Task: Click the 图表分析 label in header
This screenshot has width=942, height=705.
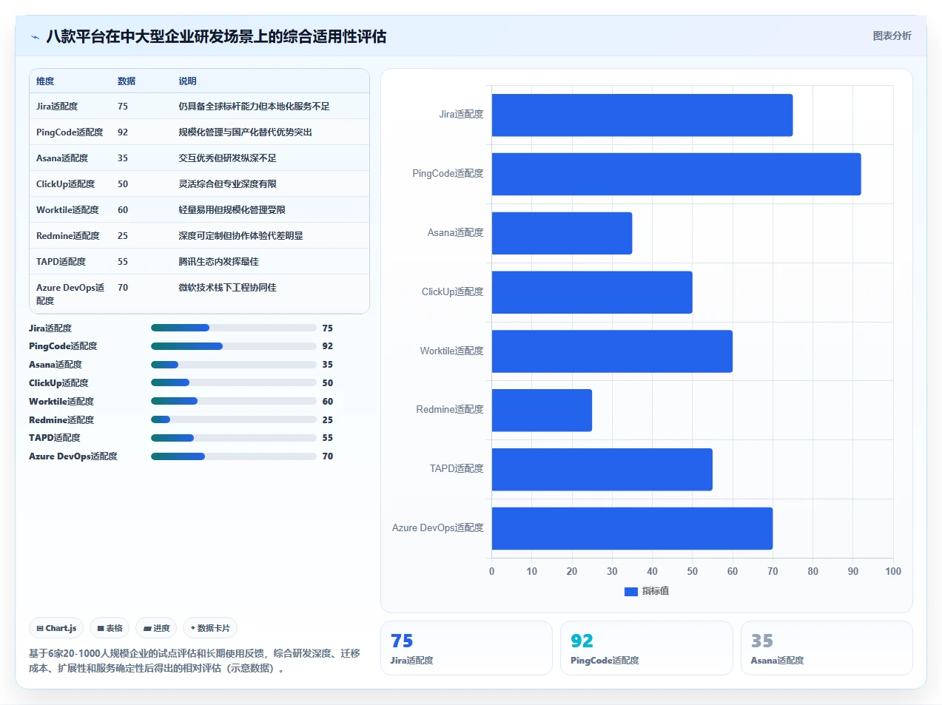Action: click(x=892, y=36)
